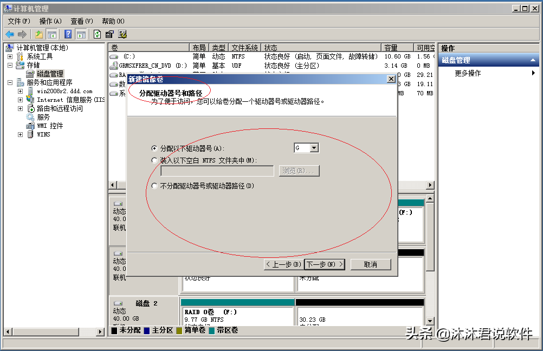Expand the 系统工具 tree node
This screenshot has height=351, width=543.
point(10,56)
